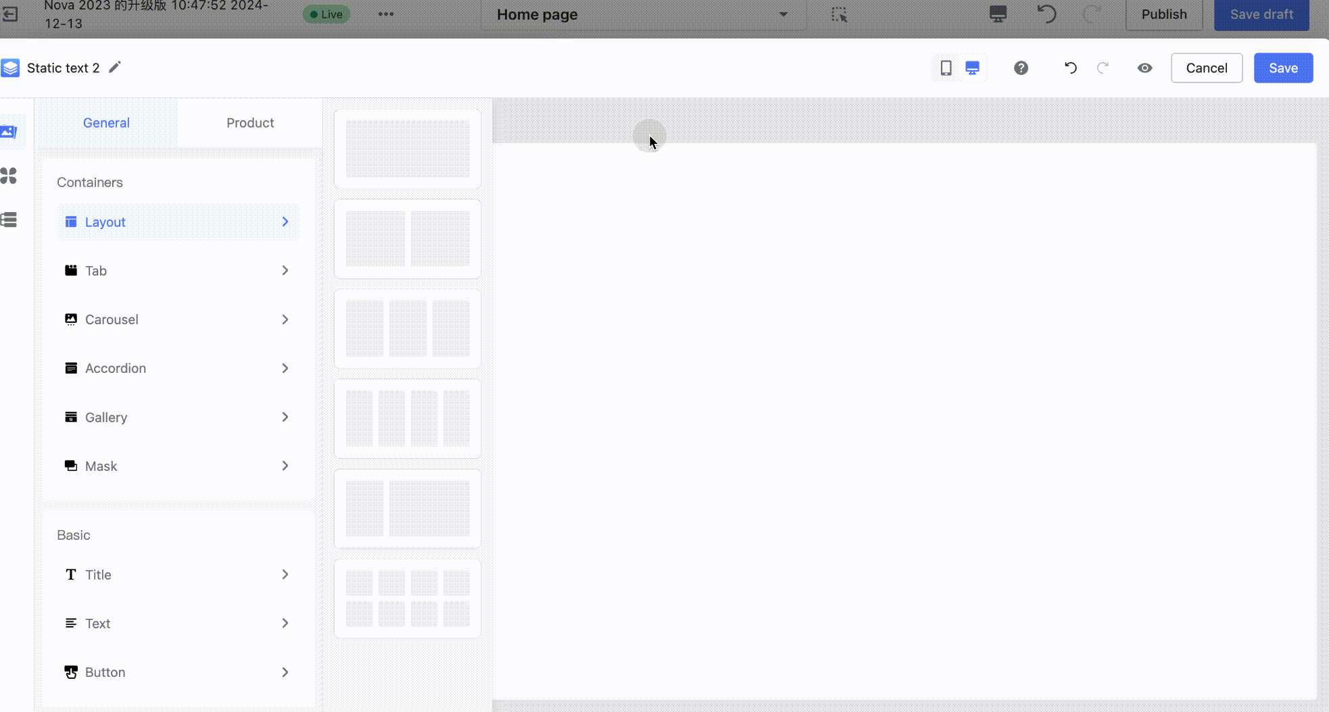Switch to mobile device preview
1329x712 pixels.
point(946,68)
